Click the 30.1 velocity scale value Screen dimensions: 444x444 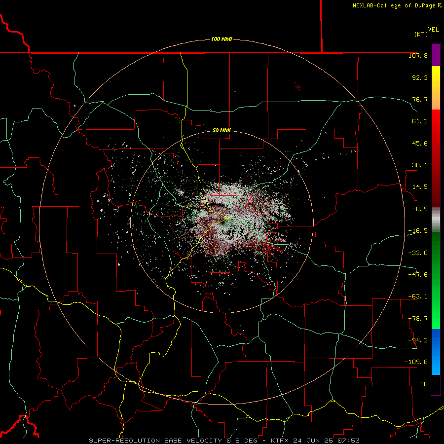click(420, 165)
